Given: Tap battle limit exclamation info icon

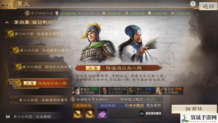Looking at the screenshot, I should (73, 99).
